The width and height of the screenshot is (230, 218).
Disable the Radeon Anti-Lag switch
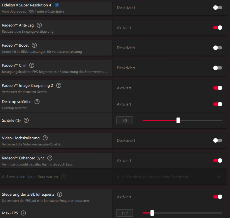(218, 28)
